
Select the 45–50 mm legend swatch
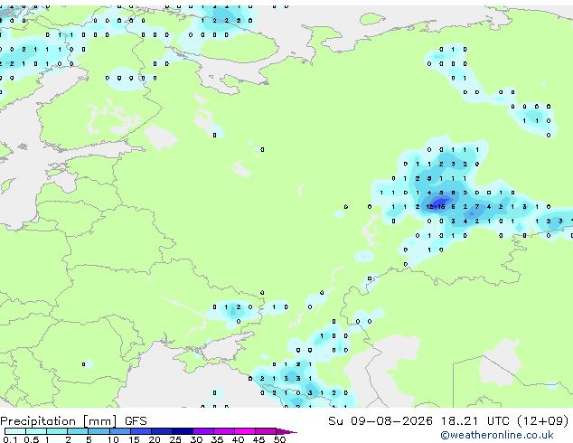point(266,431)
